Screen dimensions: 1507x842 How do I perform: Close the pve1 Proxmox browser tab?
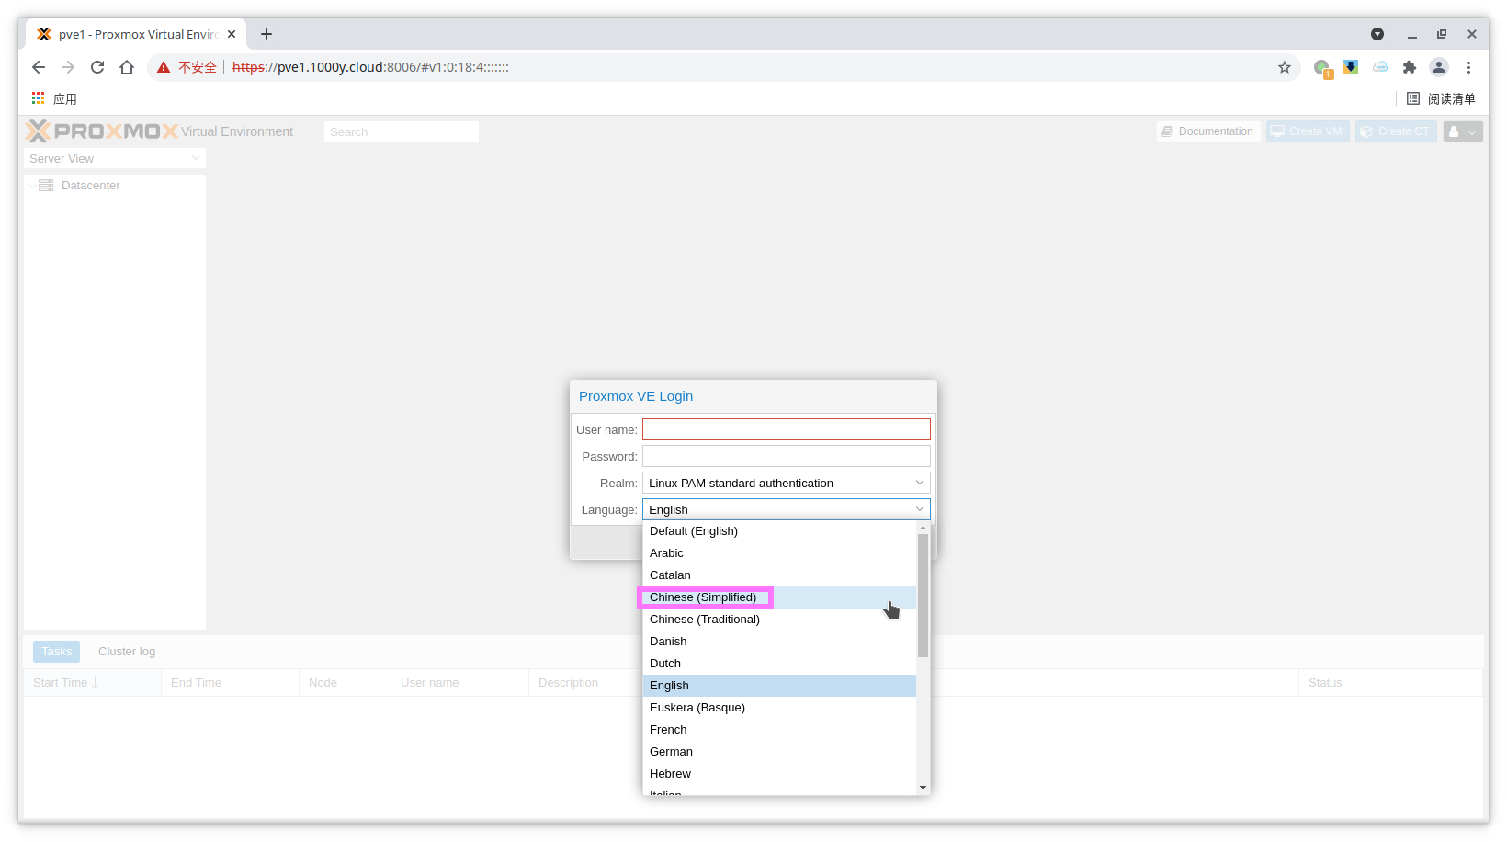click(x=232, y=34)
